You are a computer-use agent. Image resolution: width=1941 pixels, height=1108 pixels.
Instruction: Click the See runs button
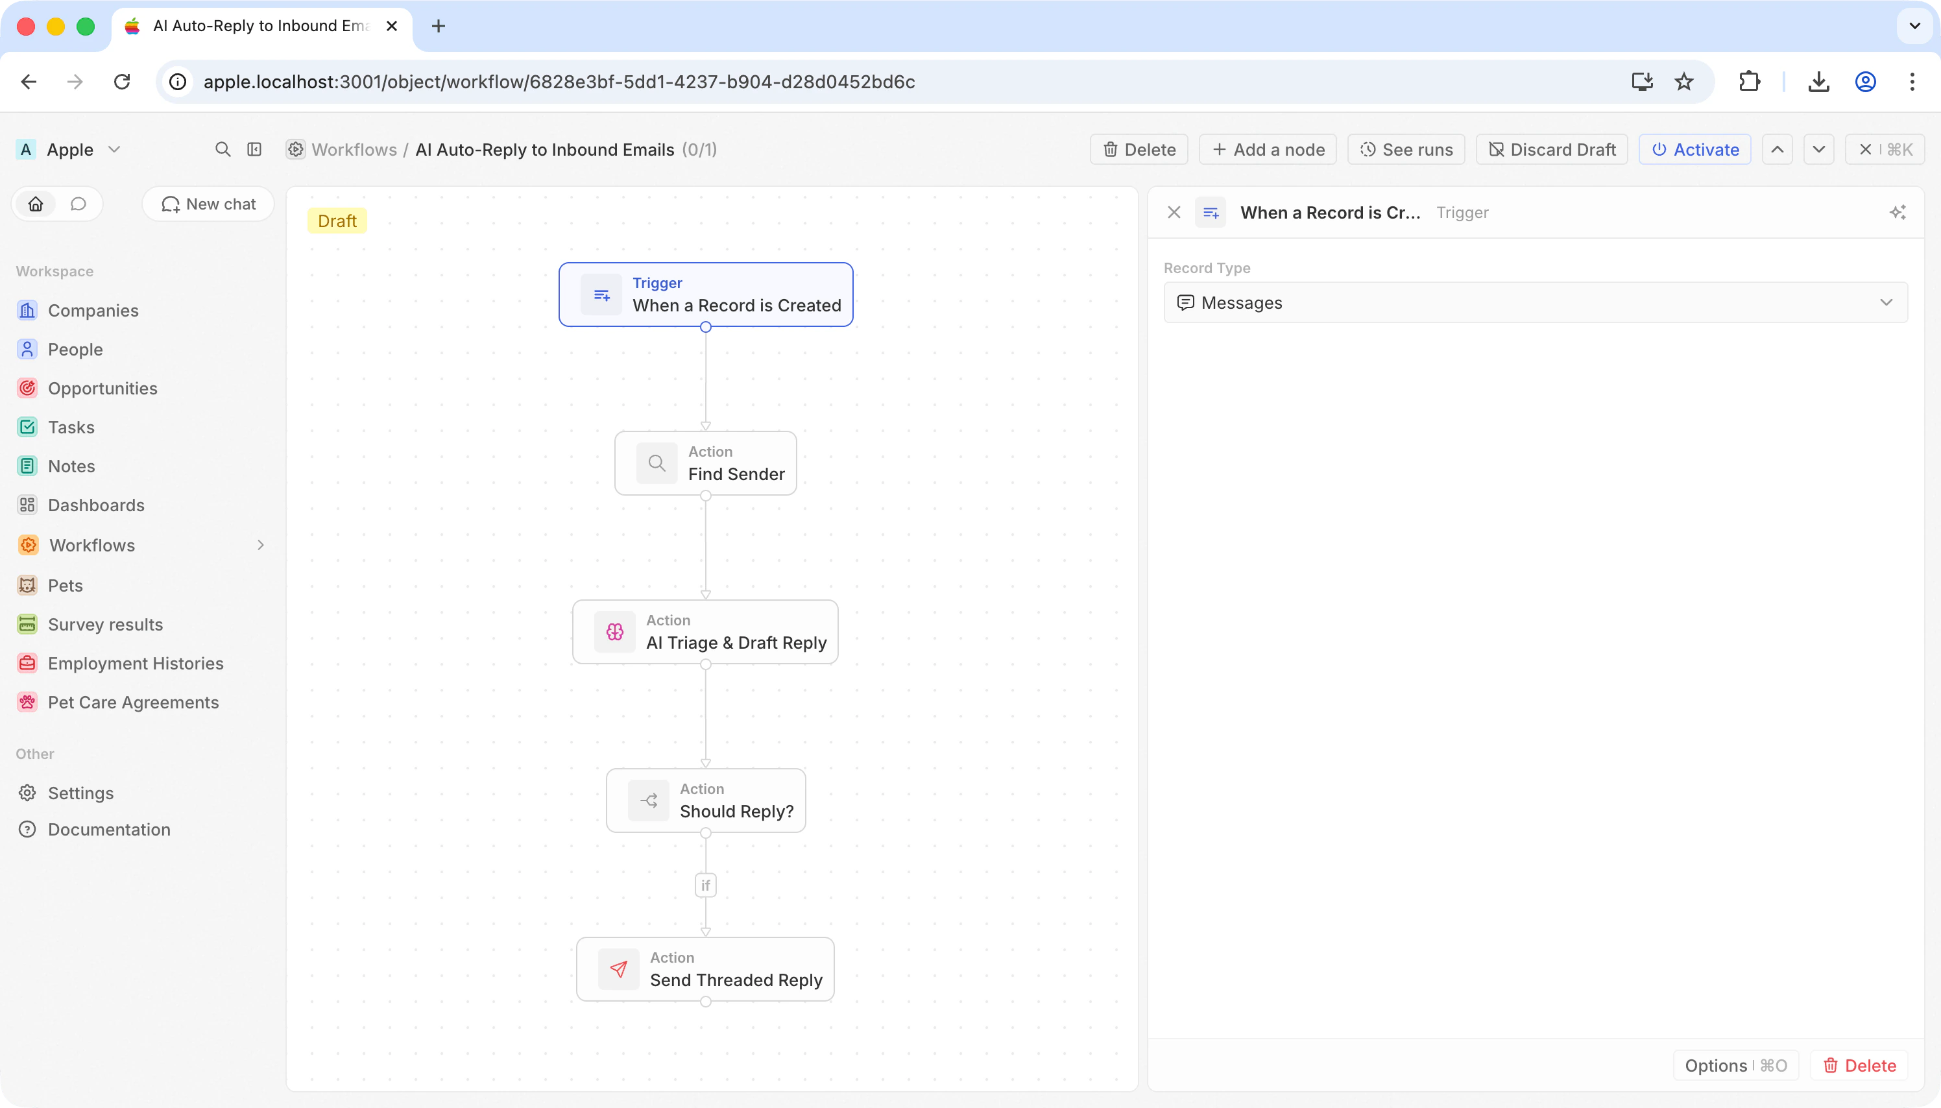pyautogui.click(x=1406, y=149)
